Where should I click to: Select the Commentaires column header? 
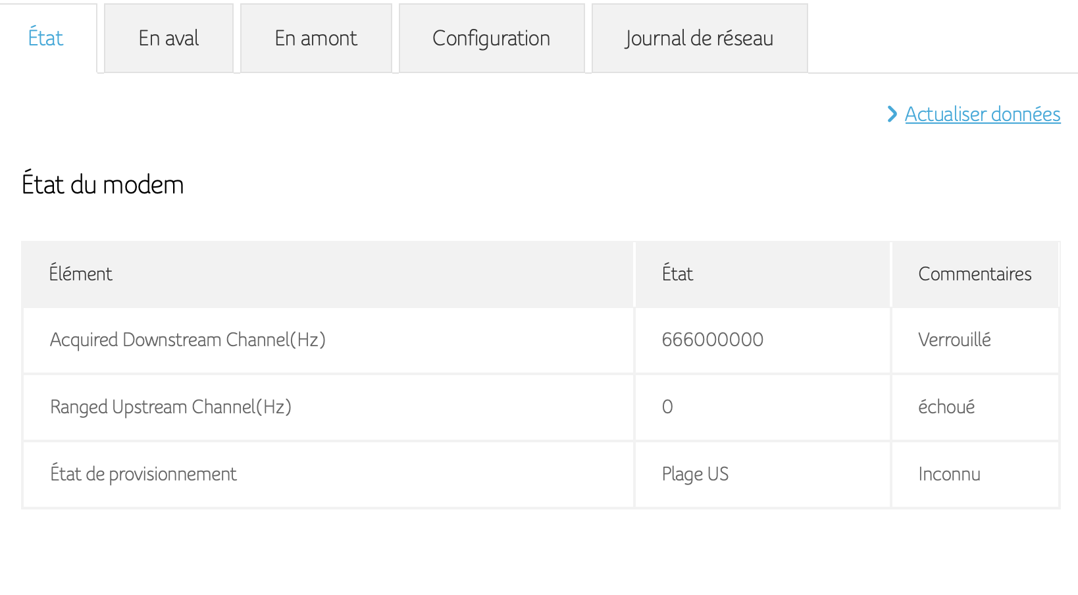click(x=975, y=274)
